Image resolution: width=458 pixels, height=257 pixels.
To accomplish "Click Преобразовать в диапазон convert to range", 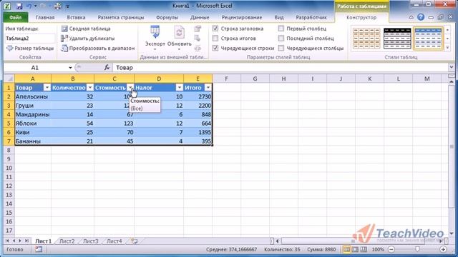I will [98, 48].
